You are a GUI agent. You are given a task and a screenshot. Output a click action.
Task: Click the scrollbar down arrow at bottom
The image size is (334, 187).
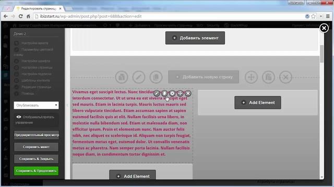click(x=321, y=177)
